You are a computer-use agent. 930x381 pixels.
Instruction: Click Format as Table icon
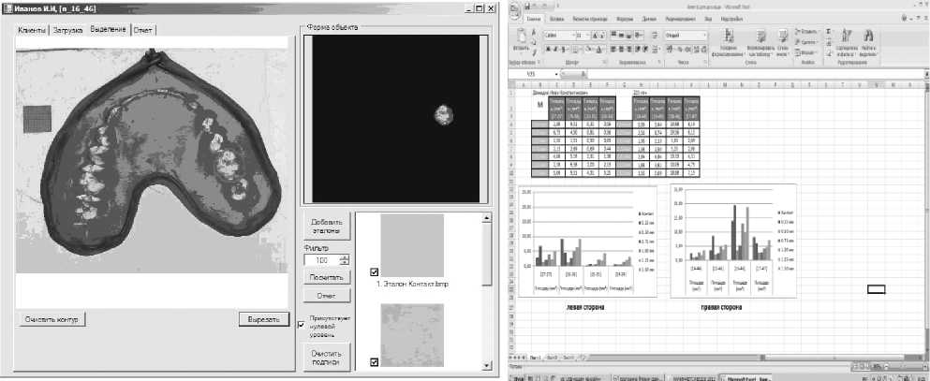click(x=760, y=41)
